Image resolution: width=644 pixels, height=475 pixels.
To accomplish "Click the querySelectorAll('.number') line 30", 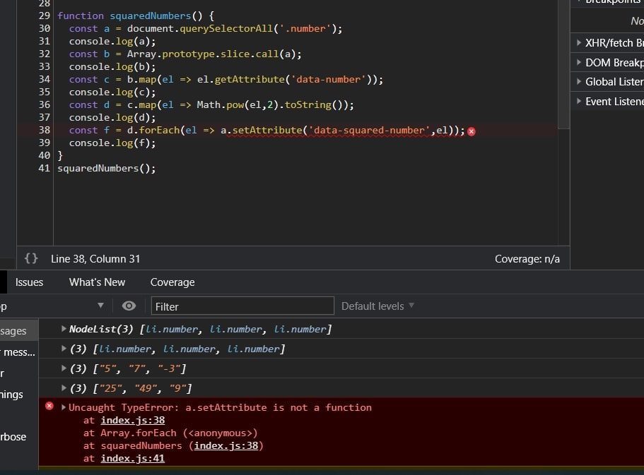I will (x=205, y=29).
